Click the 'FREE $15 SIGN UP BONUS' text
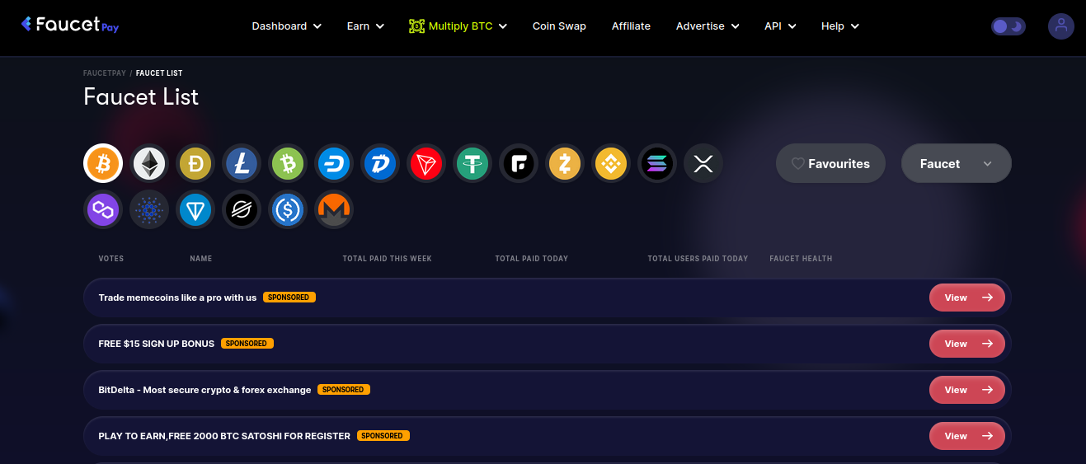This screenshot has height=464, width=1086. [x=157, y=344]
